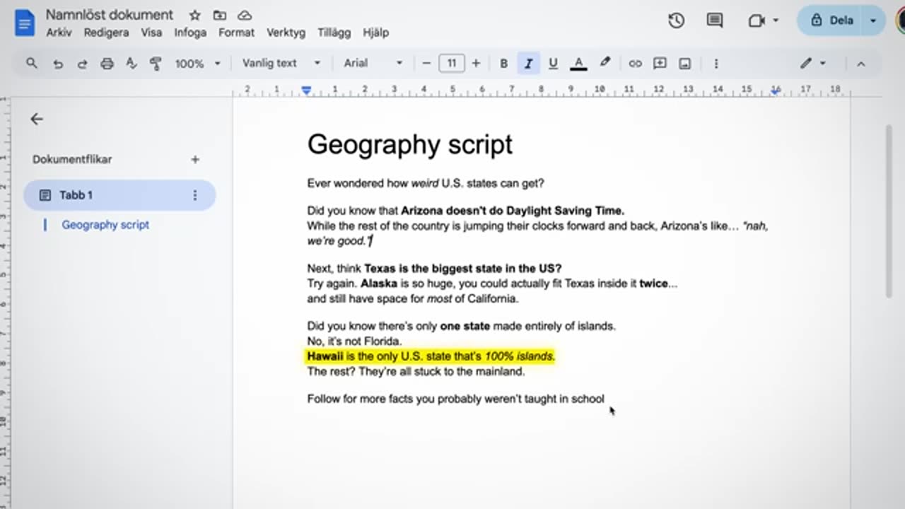Click the highlighted Hawaii sentence

click(431, 356)
